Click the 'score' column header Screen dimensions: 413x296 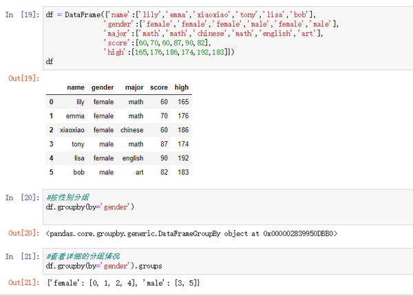coord(159,87)
